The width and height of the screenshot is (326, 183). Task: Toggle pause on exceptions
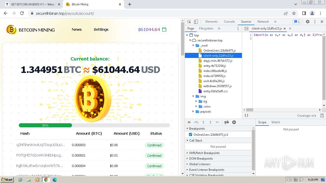[234, 122]
